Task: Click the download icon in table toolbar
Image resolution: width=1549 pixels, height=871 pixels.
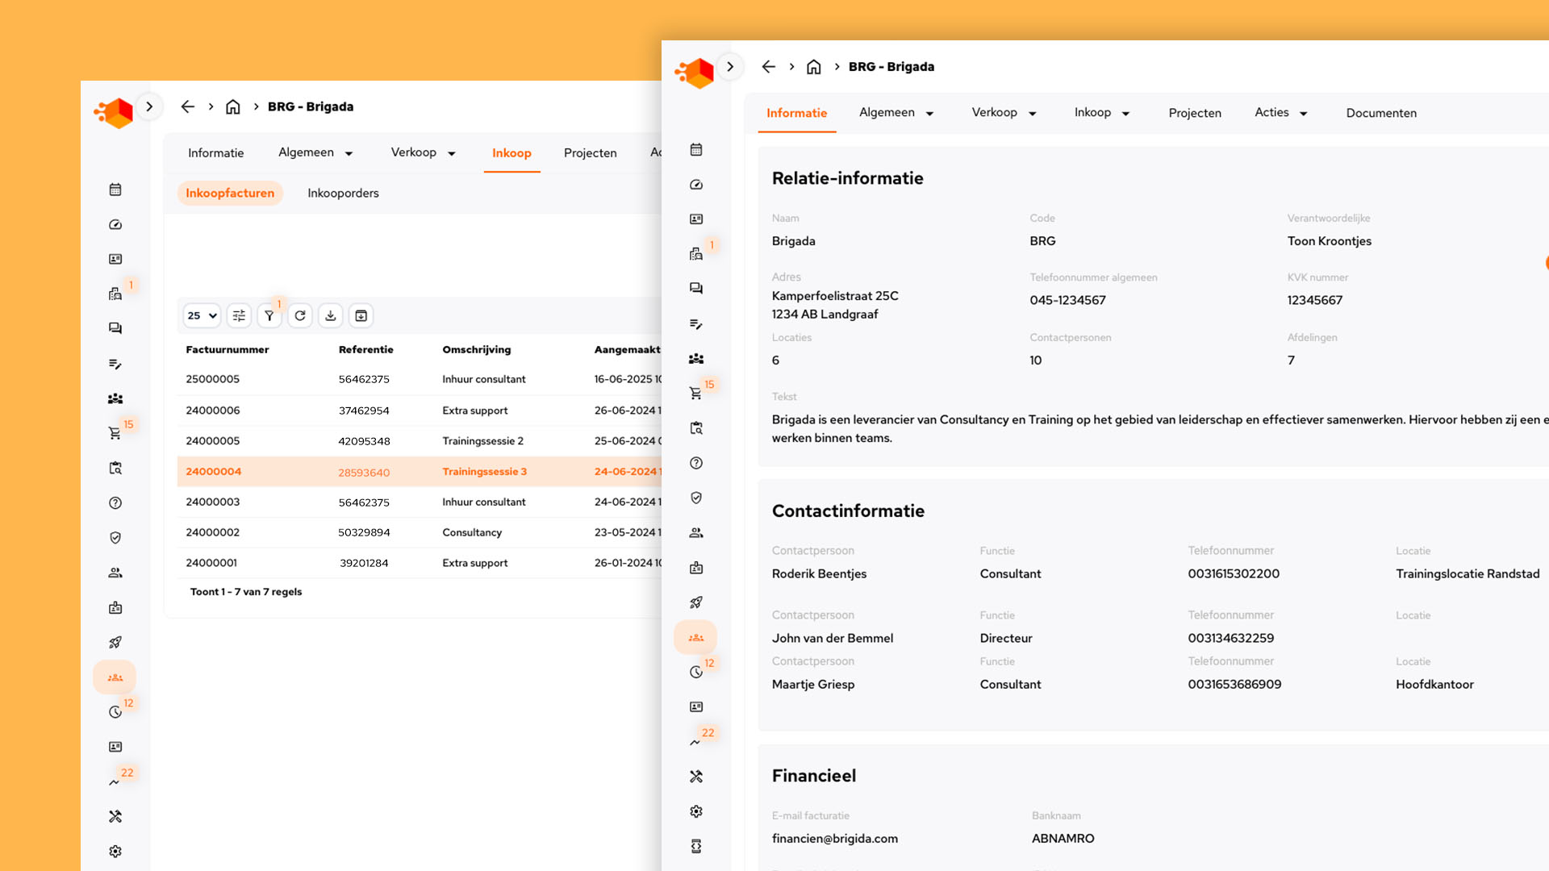Action: click(x=331, y=316)
